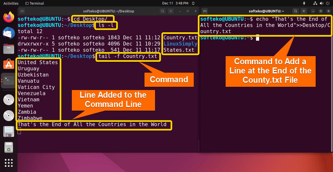This screenshot has height=172, width=333.
Task: Click the volume icon in system tray
Action: [321, 3]
